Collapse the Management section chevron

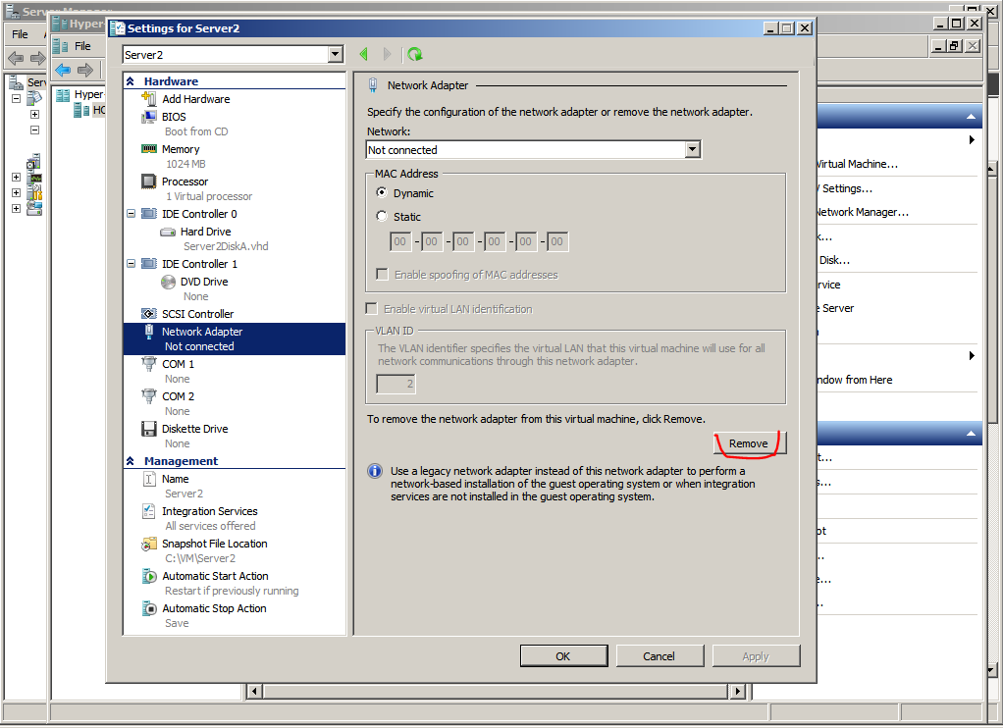point(131,460)
